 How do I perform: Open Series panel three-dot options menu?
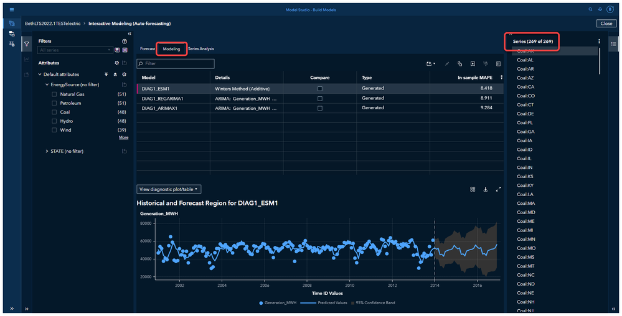(599, 42)
